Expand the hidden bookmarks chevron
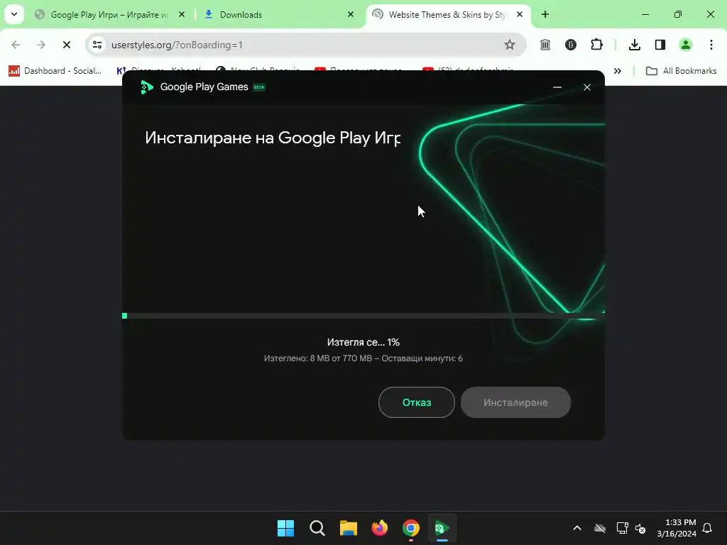 (618, 71)
